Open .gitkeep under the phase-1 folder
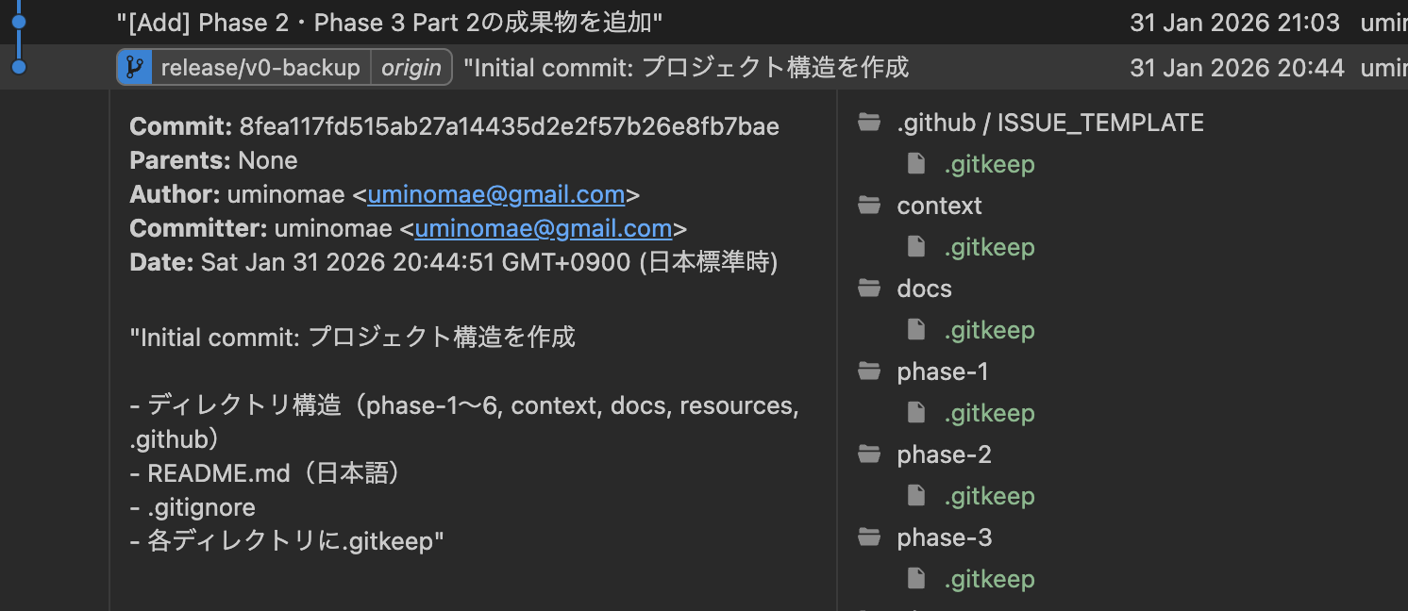 click(989, 413)
